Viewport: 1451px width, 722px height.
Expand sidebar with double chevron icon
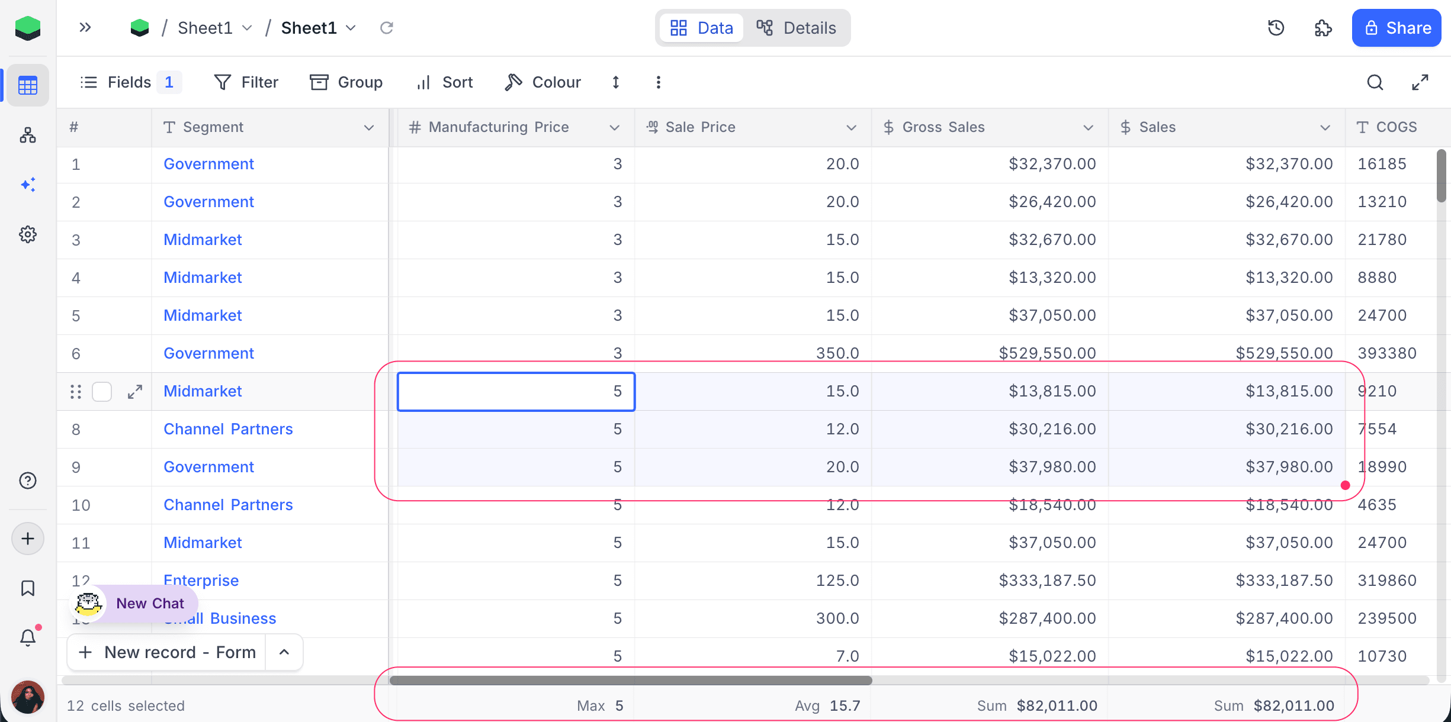click(x=85, y=27)
